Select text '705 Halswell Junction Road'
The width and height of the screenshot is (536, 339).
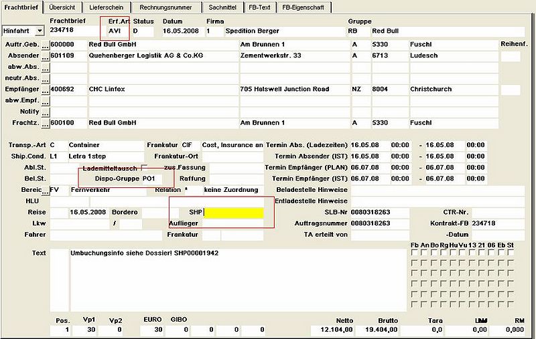coord(284,90)
